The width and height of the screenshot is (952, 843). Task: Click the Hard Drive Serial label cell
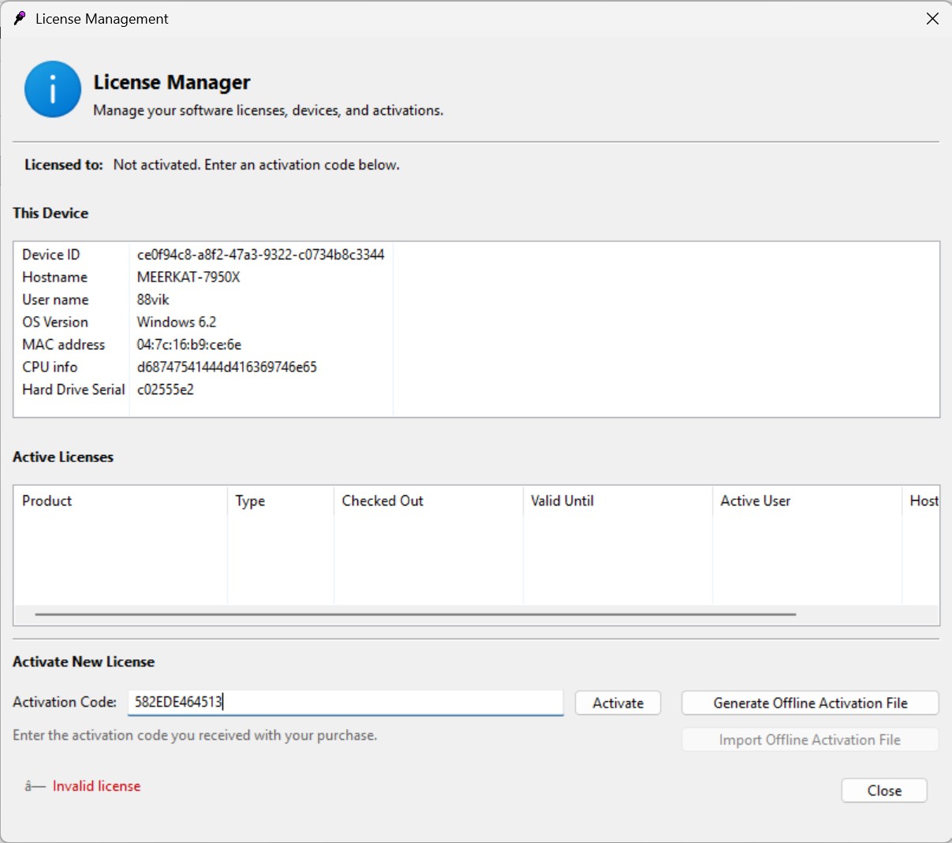(73, 390)
